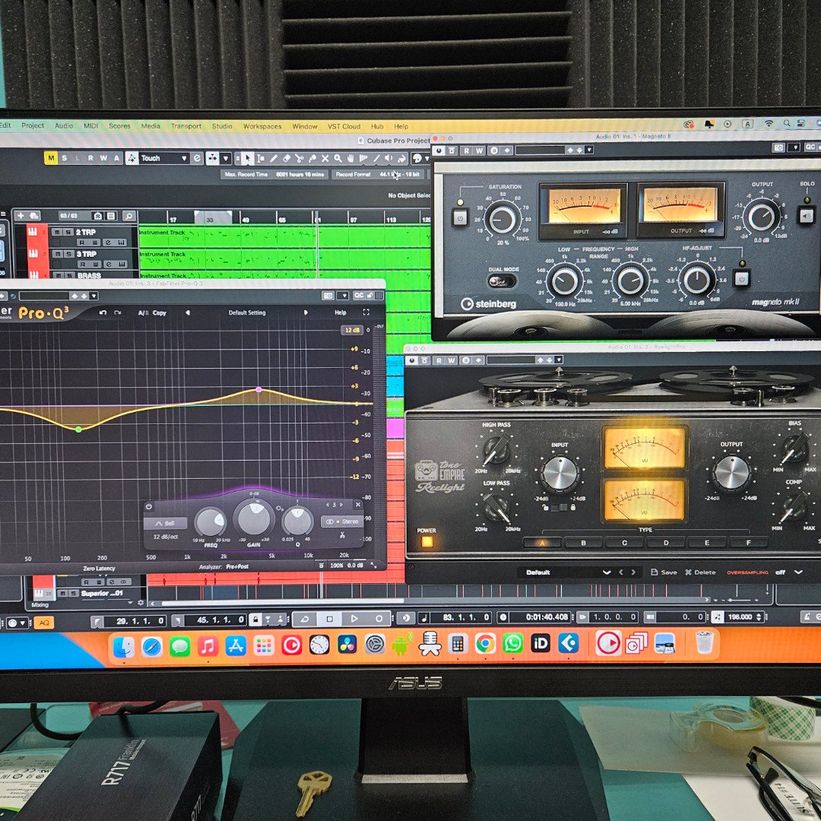Select the Comp hand tool
The height and width of the screenshot is (821, 821).
click(350, 158)
